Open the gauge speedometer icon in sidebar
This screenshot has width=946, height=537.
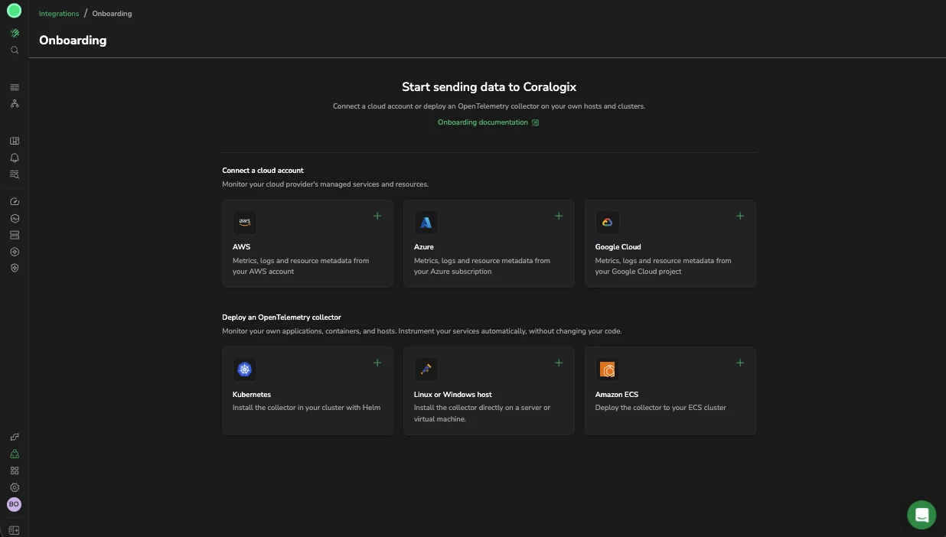[x=15, y=202]
